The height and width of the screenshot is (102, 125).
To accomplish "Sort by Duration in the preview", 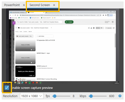I will pyautogui.click(x=25, y=32).
